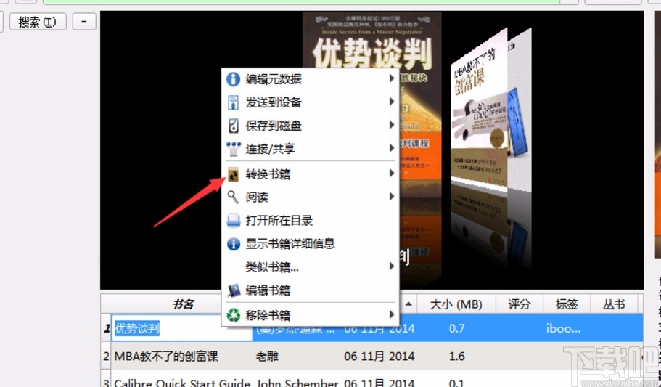Screen dimensions: 661x387
Task: Click the Save to disk icon
Action: click(x=233, y=126)
